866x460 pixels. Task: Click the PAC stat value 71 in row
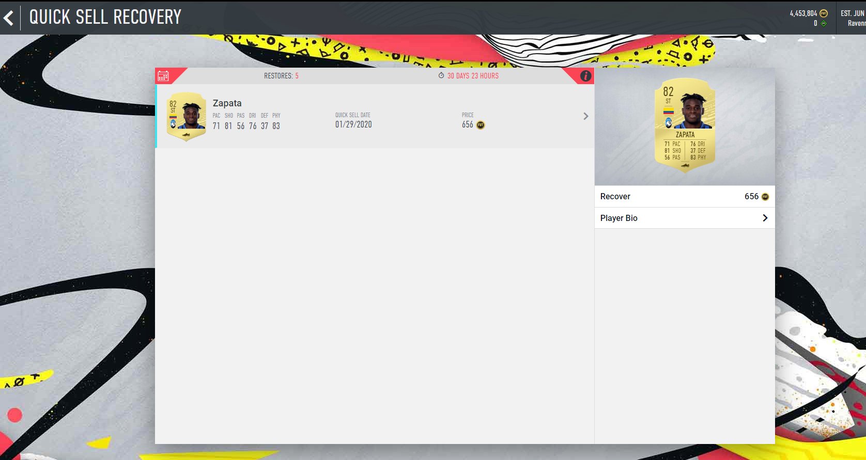coord(216,126)
